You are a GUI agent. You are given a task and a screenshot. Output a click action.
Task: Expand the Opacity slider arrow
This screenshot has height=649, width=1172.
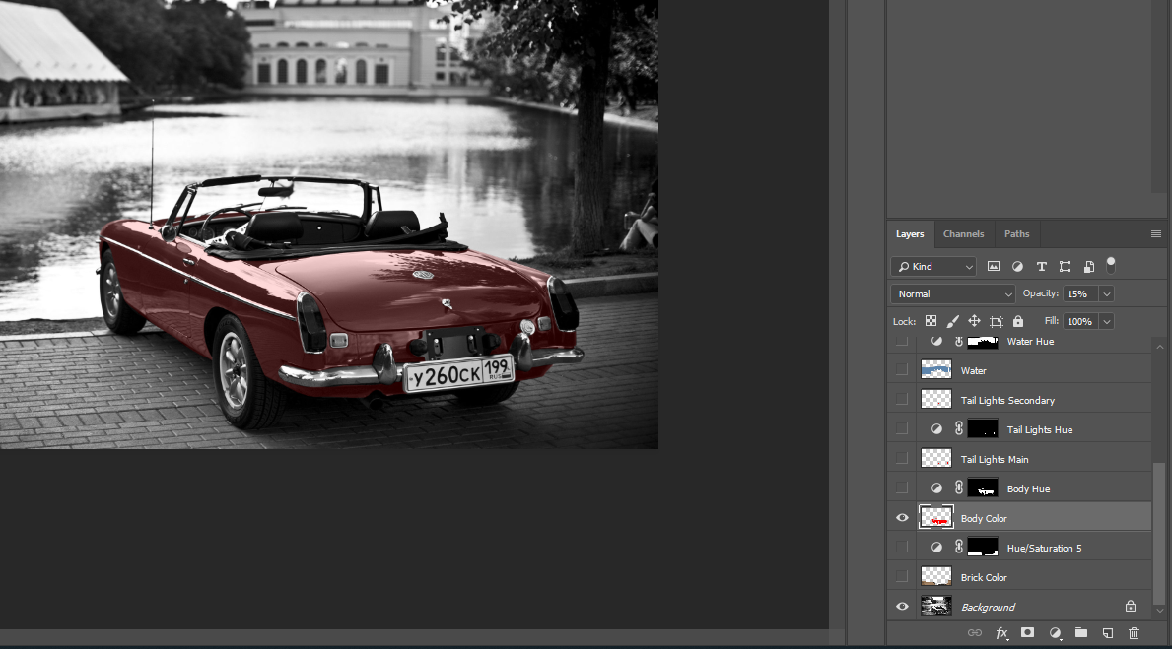click(x=1106, y=293)
